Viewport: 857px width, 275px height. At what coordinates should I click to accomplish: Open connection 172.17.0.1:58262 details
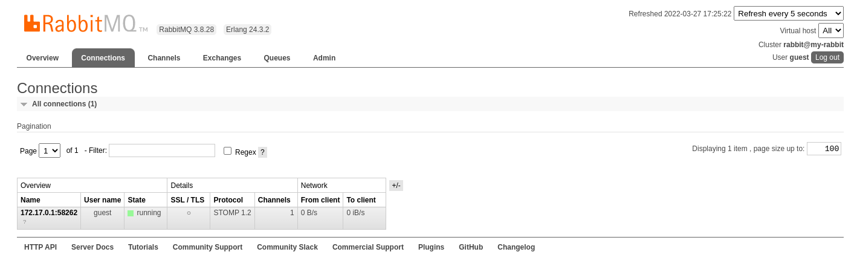coord(49,213)
